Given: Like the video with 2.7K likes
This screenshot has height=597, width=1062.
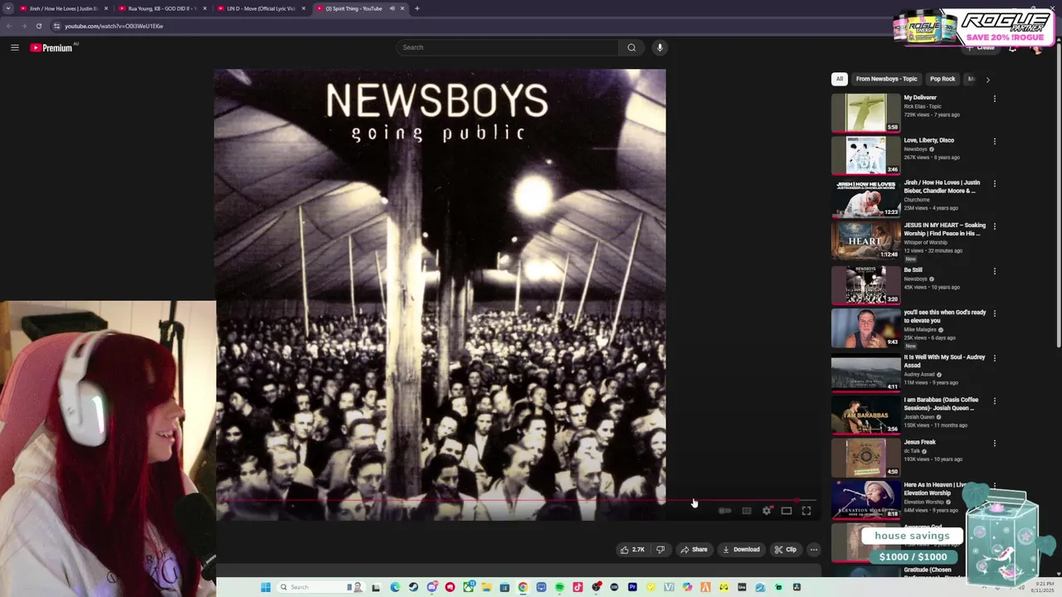Looking at the screenshot, I should (631, 549).
